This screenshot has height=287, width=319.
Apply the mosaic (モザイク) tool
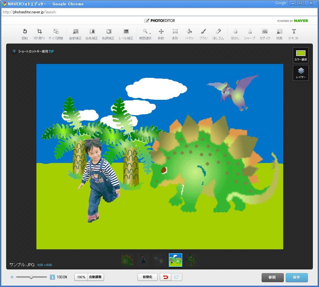point(265,34)
